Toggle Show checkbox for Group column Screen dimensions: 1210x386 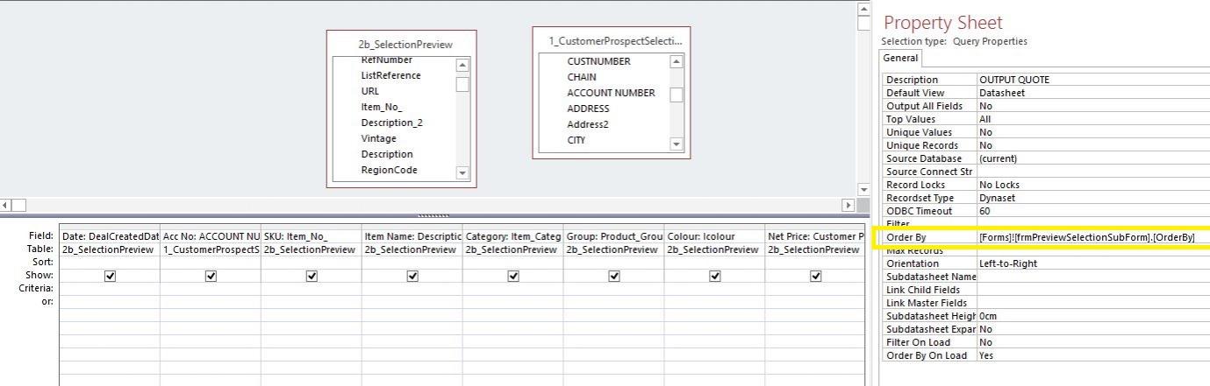(614, 276)
